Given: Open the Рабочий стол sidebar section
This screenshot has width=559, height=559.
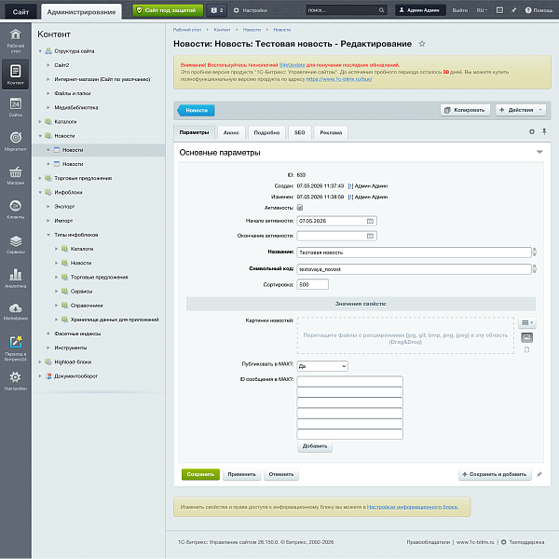Looking at the screenshot, I should click(x=16, y=41).
